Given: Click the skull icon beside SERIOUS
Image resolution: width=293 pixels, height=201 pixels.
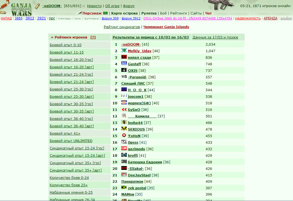Looking at the screenshot, I should pos(124,129).
